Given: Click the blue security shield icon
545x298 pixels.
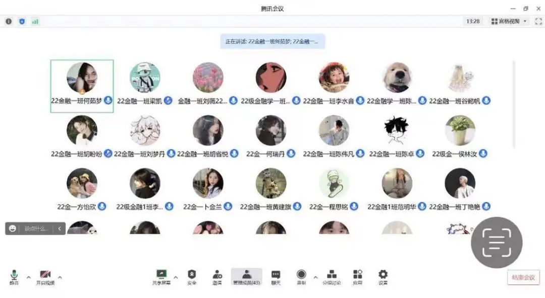Looking at the screenshot, I should (22, 22).
